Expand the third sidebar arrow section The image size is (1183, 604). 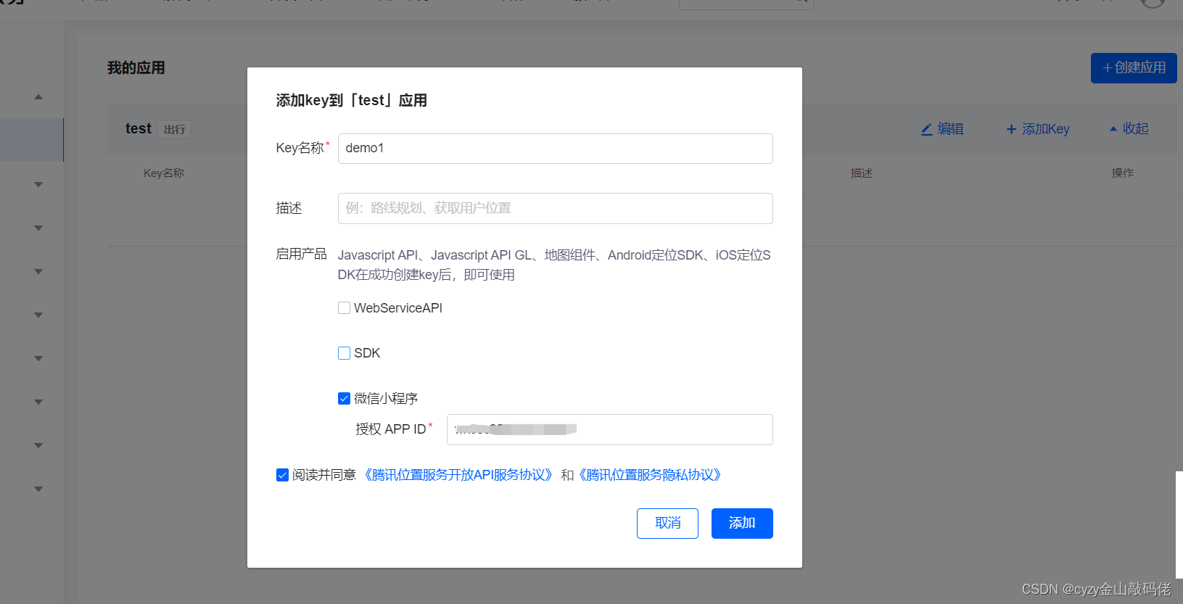pos(38,228)
